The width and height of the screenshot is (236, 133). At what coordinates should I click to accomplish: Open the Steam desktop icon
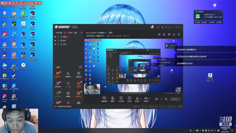(x=14, y=76)
